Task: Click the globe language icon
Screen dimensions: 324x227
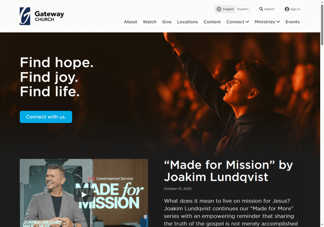Action: click(x=219, y=9)
